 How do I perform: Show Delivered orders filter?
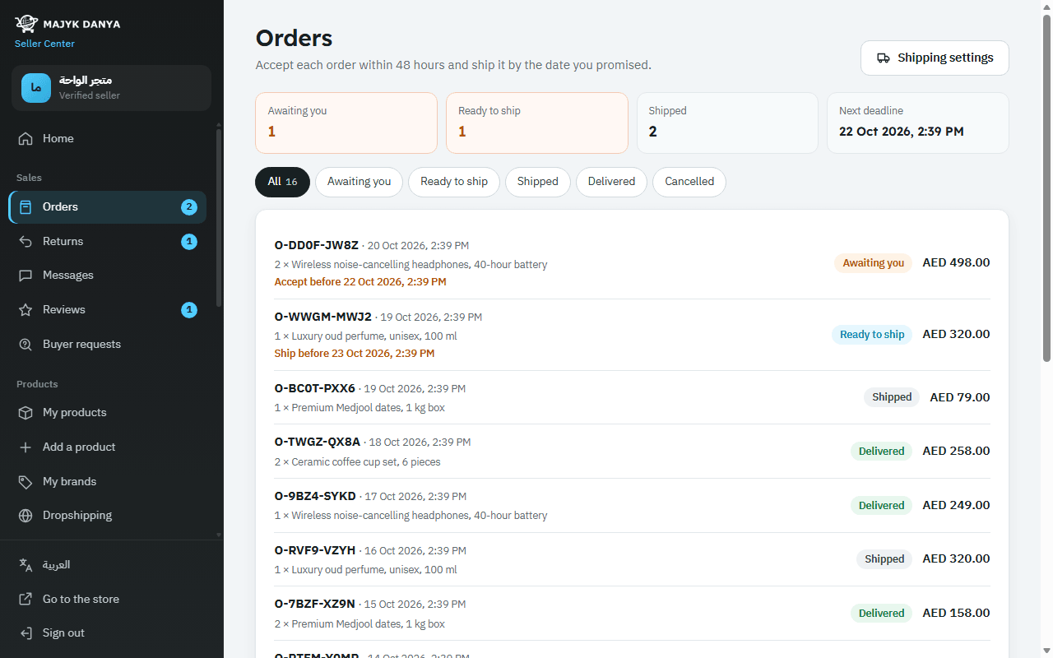coord(611,182)
